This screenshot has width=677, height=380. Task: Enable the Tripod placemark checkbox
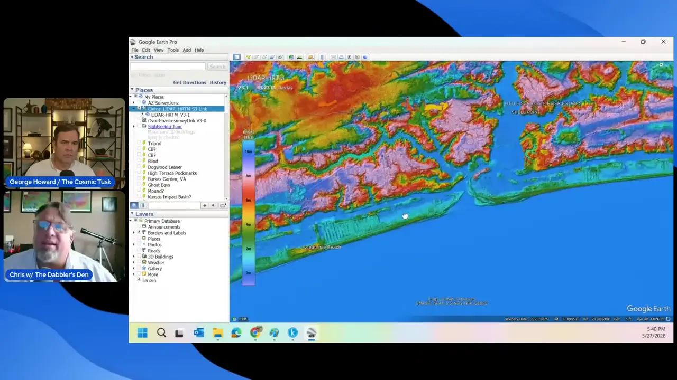point(139,144)
